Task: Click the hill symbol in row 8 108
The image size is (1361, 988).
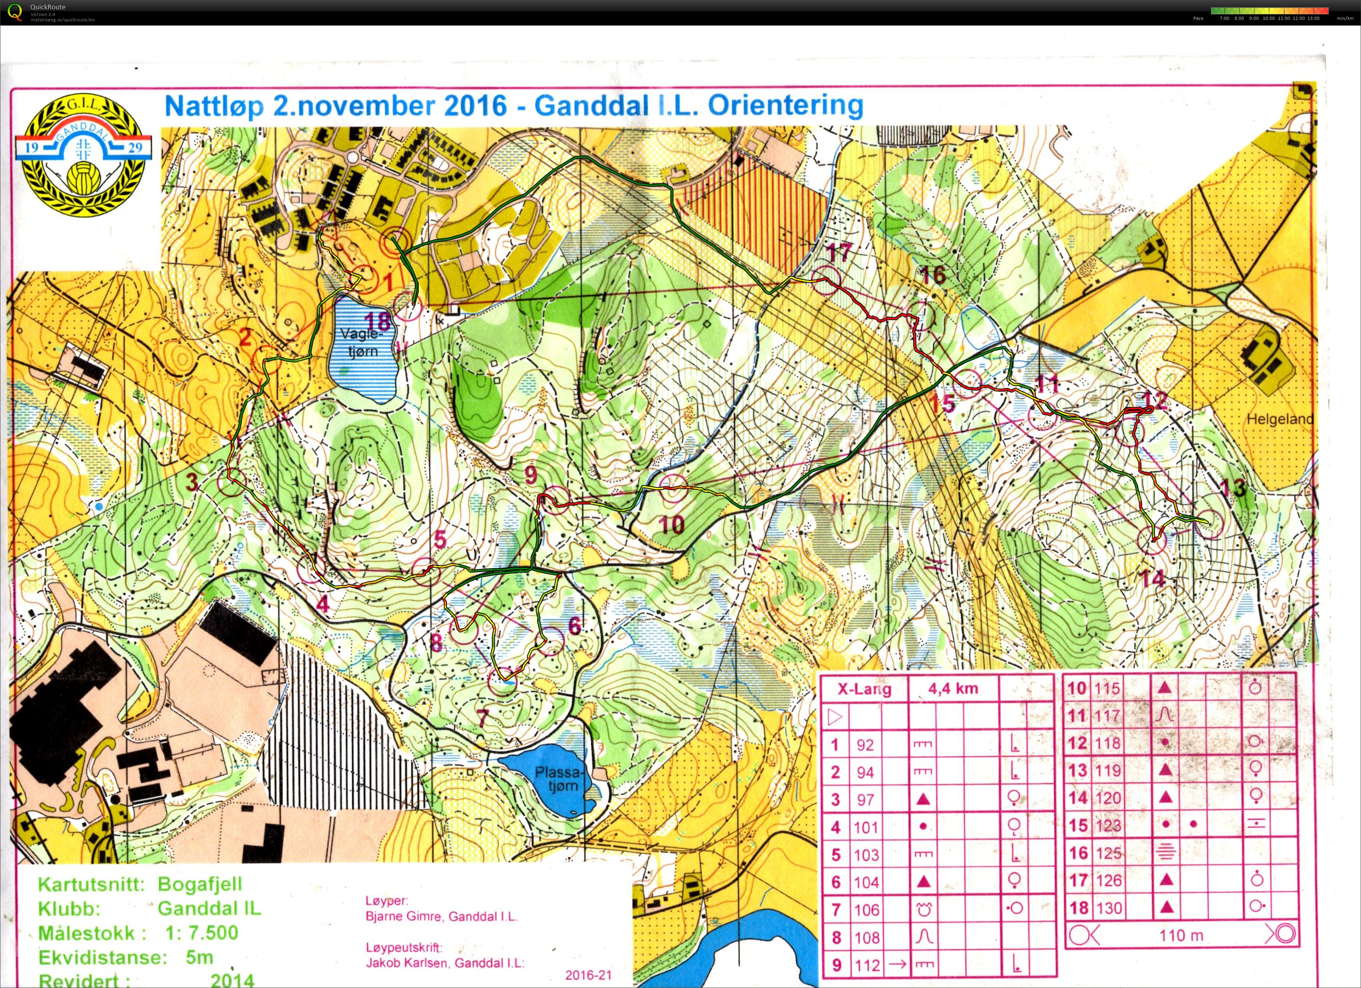Action: tap(925, 936)
